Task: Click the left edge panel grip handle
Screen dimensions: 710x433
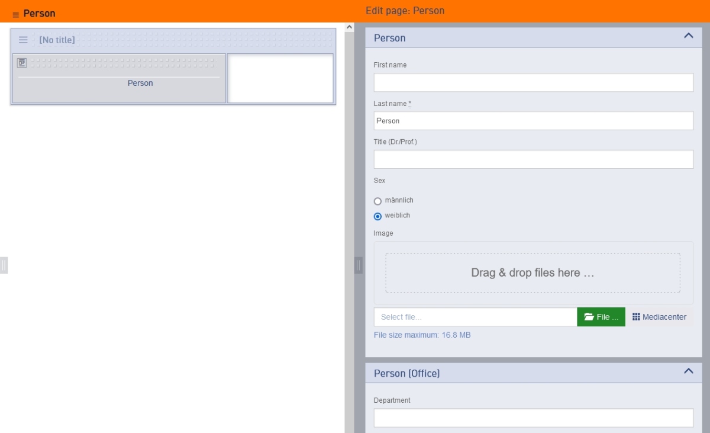Action: [4, 265]
